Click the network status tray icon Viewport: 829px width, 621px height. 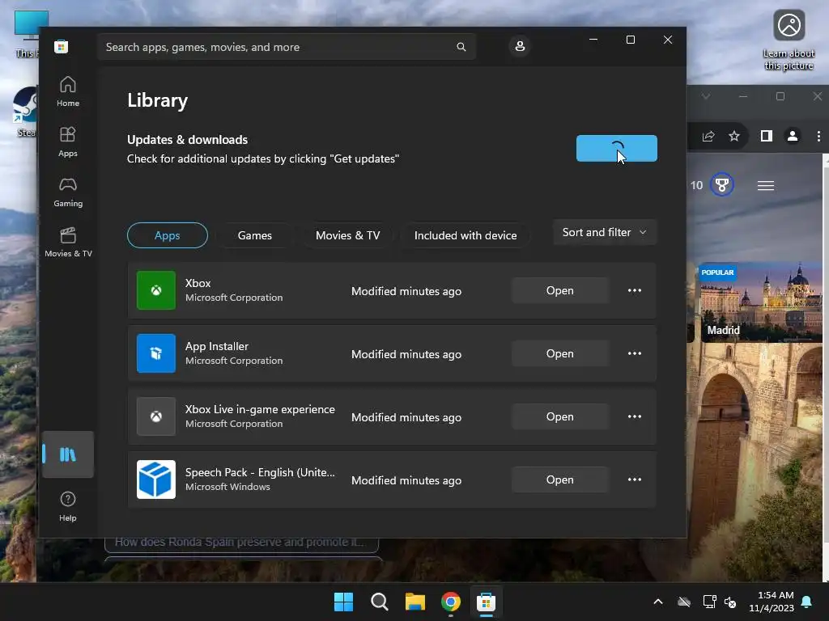pos(709,602)
